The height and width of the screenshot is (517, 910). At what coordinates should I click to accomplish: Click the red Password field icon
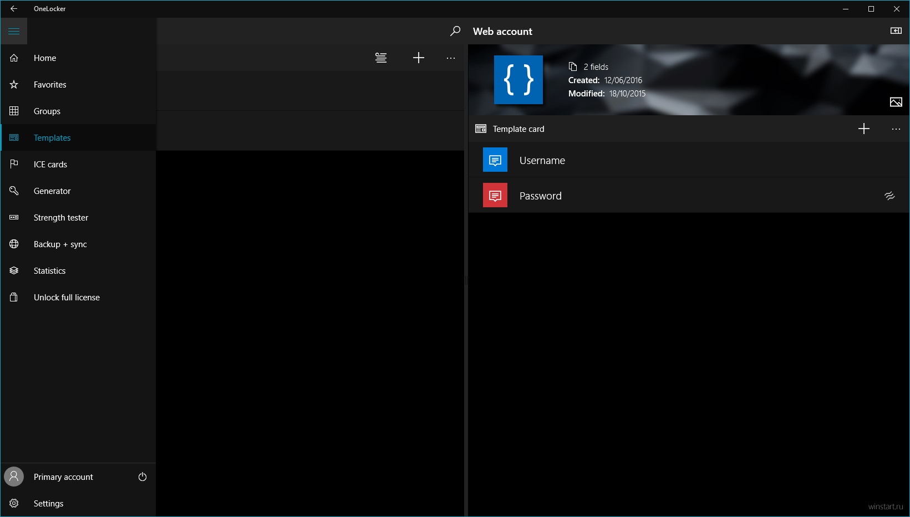pos(495,196)
